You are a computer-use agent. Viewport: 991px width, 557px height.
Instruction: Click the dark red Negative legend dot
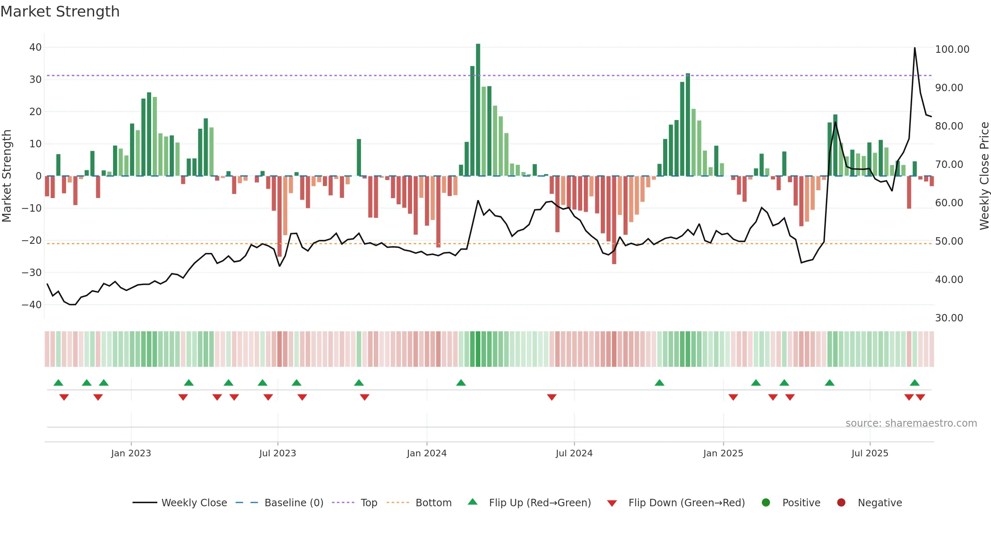[x=841, y=503]
